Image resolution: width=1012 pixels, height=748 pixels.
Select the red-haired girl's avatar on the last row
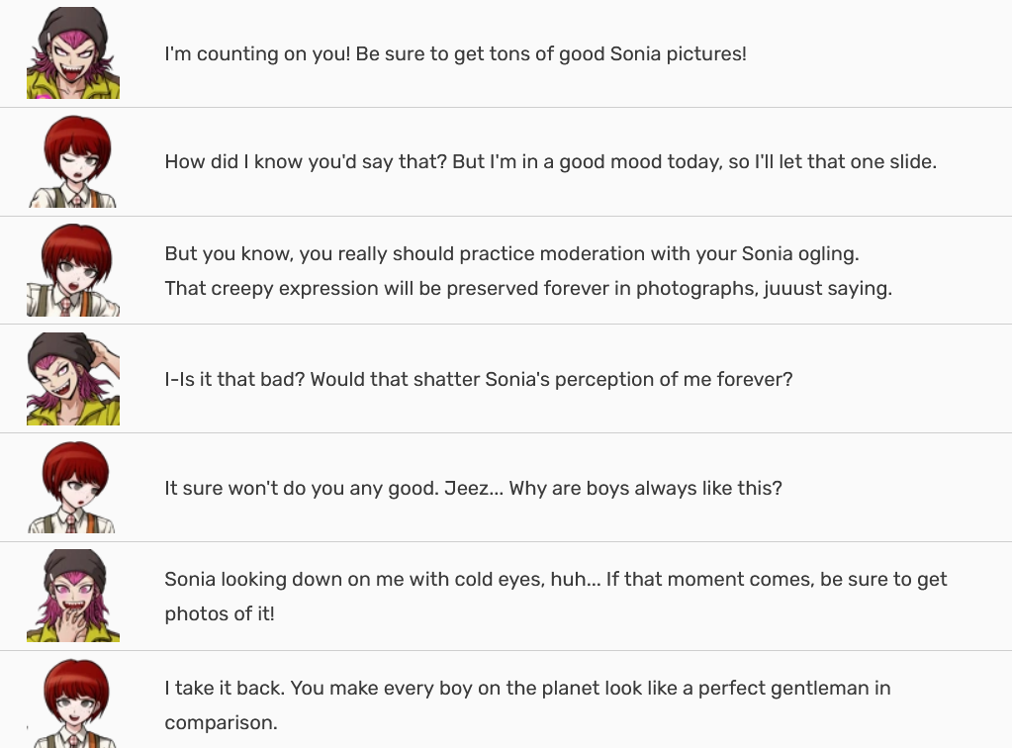tap(73, 702)
